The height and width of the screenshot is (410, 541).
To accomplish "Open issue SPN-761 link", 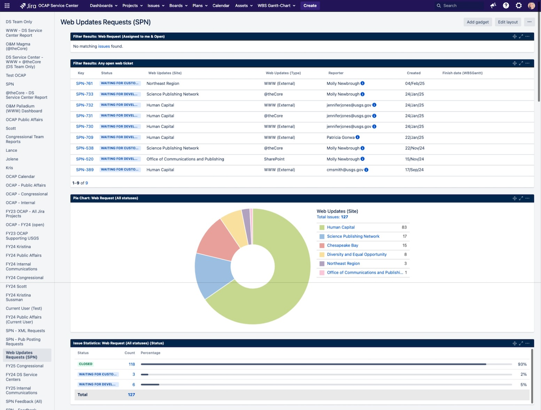I will pyautogui.click(x=84, y=84).
